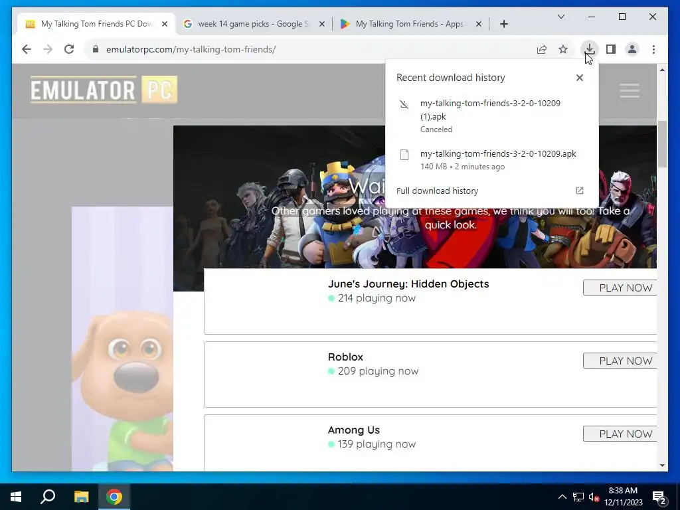This screenshot has height=510, width=680.
Task: Click PLAY NOW for Roblox
Action: point(620,361)
